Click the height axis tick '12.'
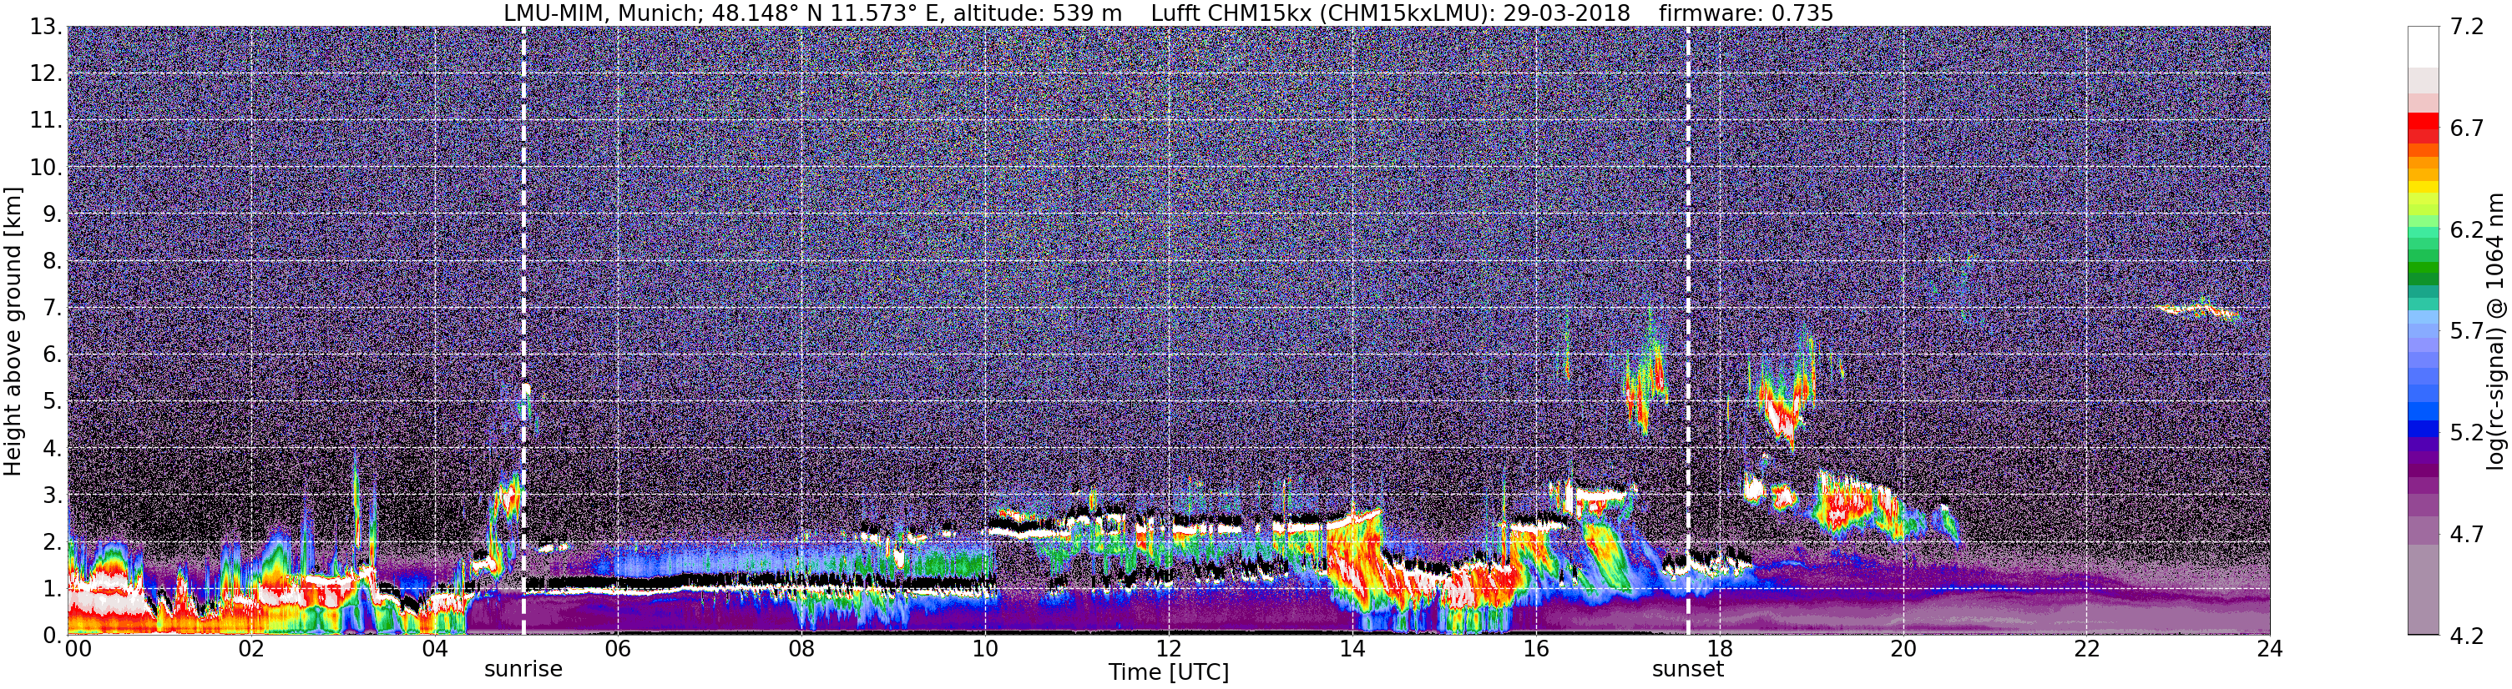This screenshot has width=2512, height=689. pyautogui.click(x=46, y=74)
